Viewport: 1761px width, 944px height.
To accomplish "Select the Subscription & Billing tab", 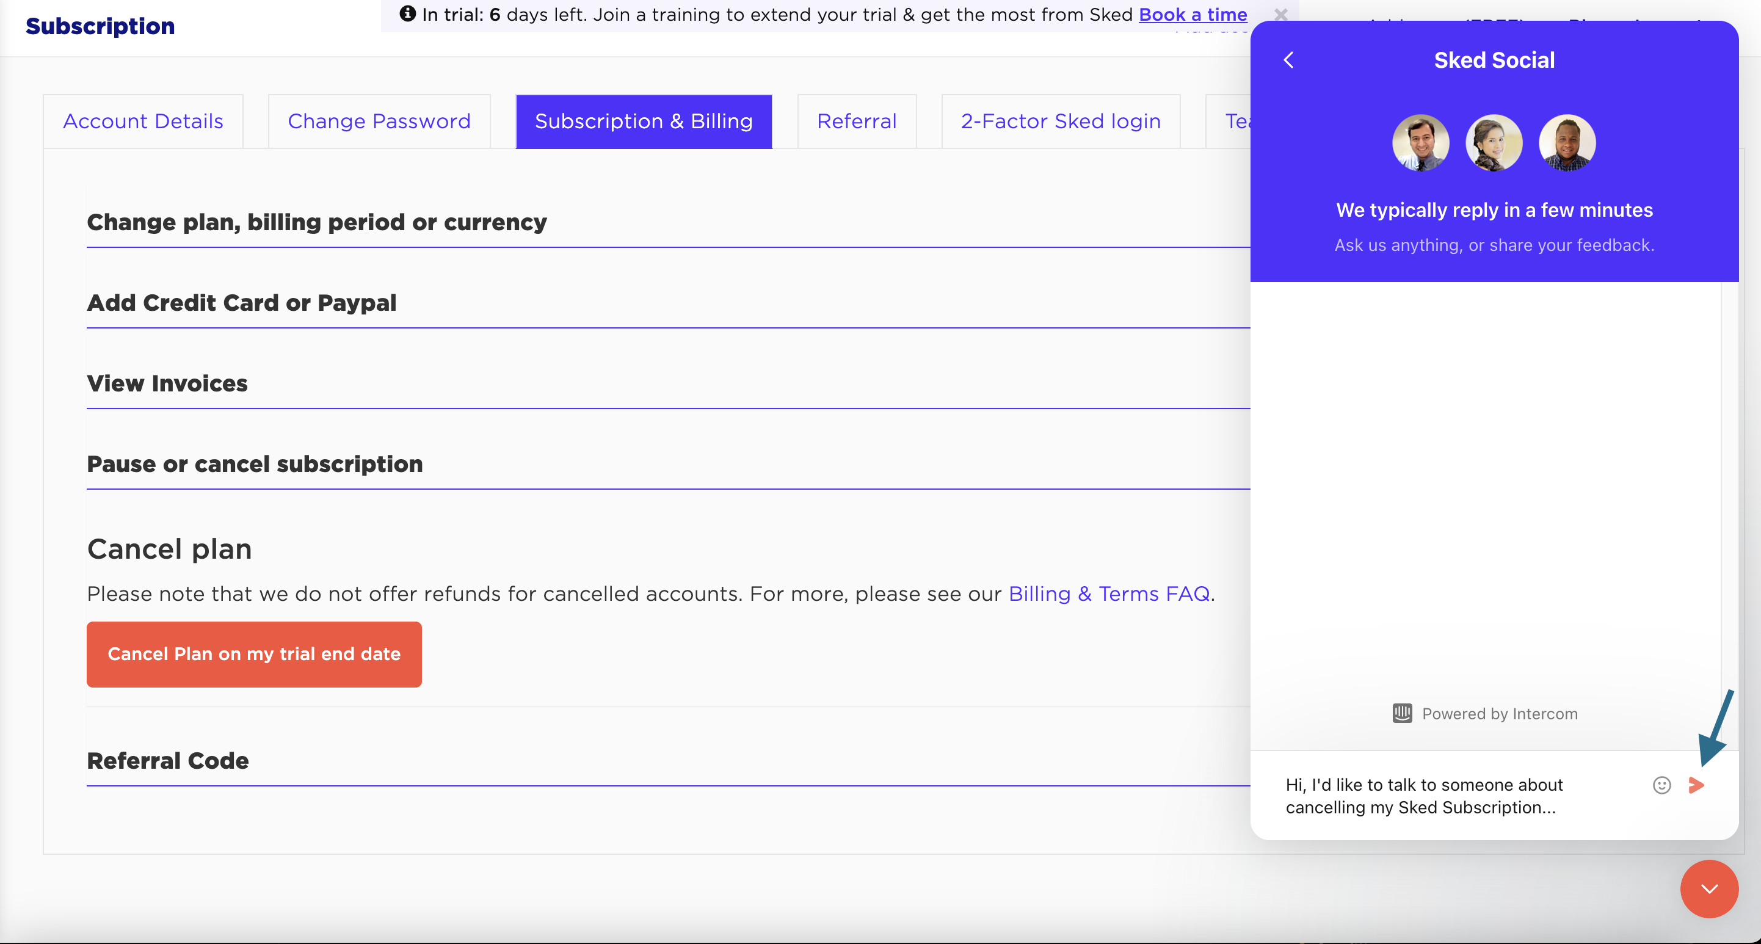I will point(644,121).
